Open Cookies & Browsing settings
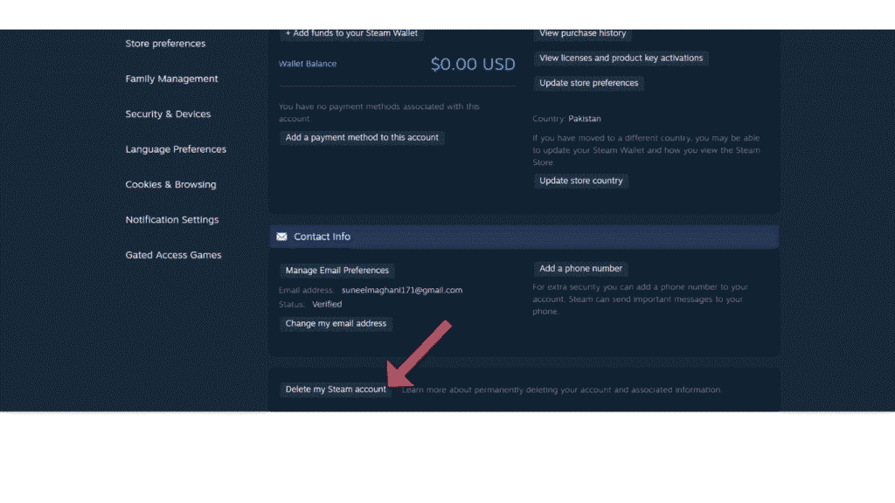Screen dimensions: 895x503 (x=170, y=185)
